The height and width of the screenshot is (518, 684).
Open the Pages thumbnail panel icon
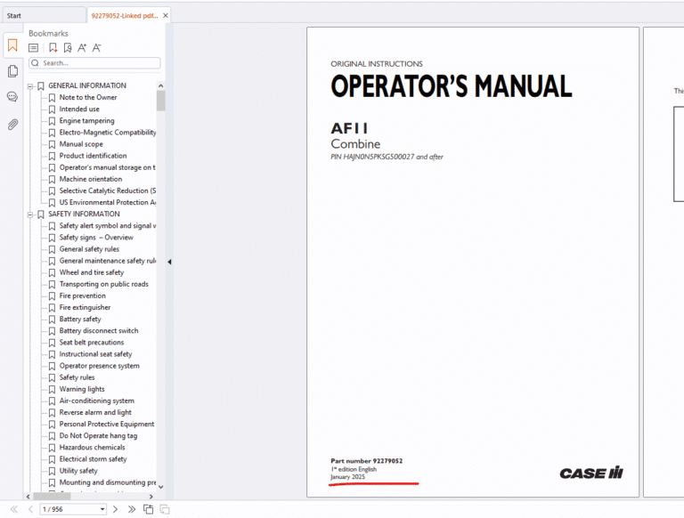(12, 71)
